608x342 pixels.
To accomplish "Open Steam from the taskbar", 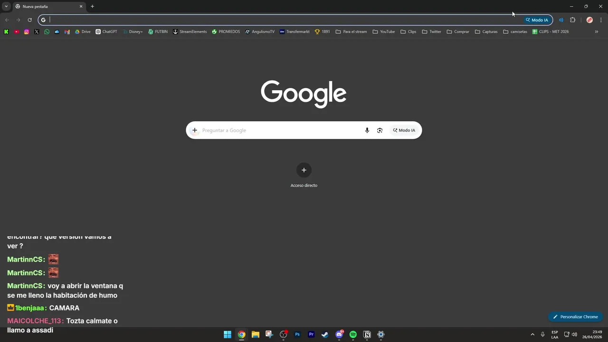I will (325, 334).
